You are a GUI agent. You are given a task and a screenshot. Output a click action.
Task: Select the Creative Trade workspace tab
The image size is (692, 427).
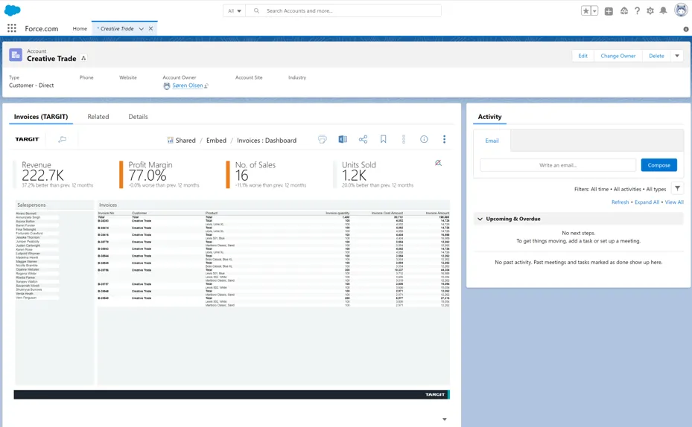(x=117, y=29)
